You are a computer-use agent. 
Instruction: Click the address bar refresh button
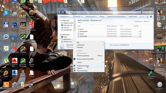(140, 12)
